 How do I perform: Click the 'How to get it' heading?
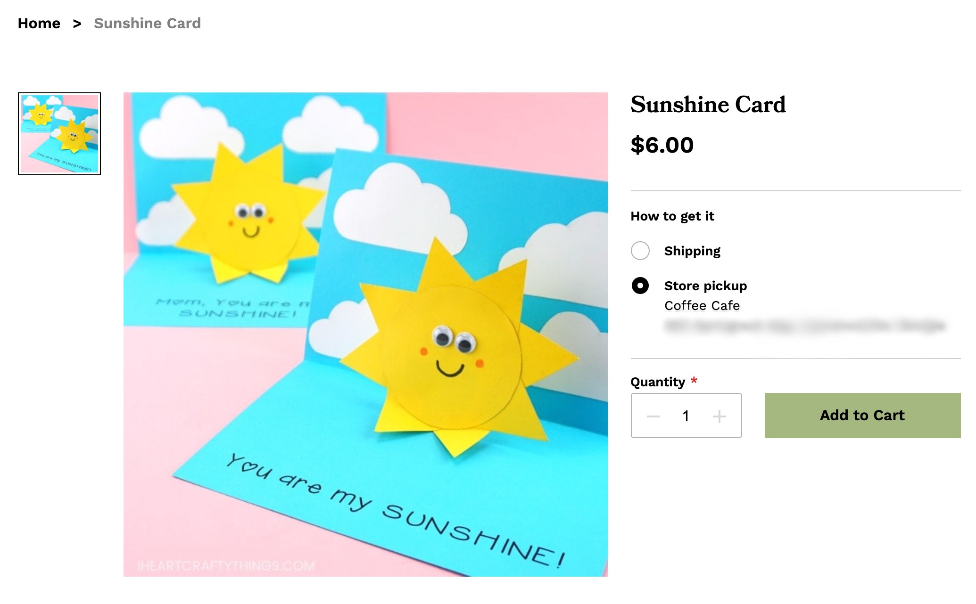click(672, 216)
